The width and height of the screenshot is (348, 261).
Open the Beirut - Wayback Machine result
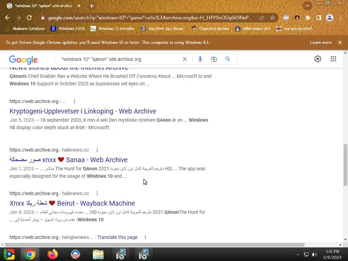pyautogui.click(x=72, y=203)
